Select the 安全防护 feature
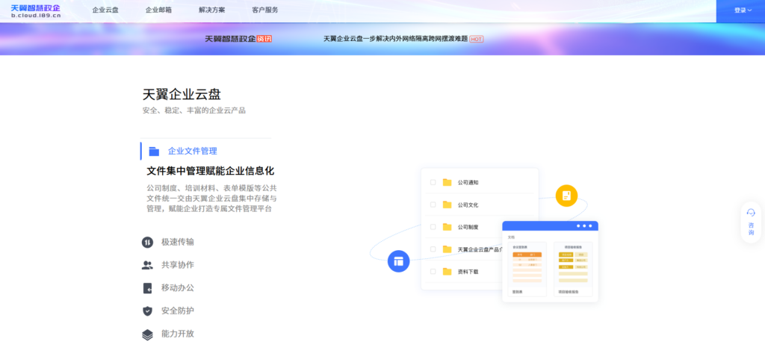Image resolution: width=765 pixels, height=362 pixels. tap(178, 310)
